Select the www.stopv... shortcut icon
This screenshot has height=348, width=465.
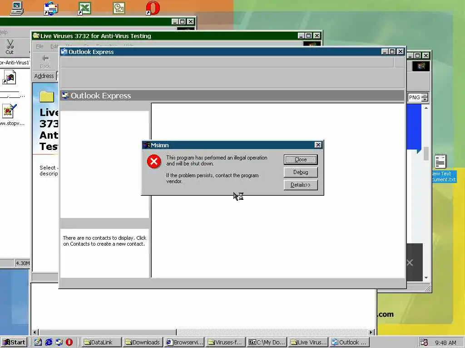pyautogui.click(x=10, y=111)
